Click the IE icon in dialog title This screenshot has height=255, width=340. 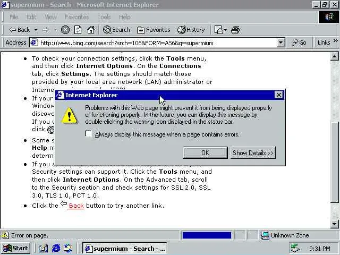60,95
